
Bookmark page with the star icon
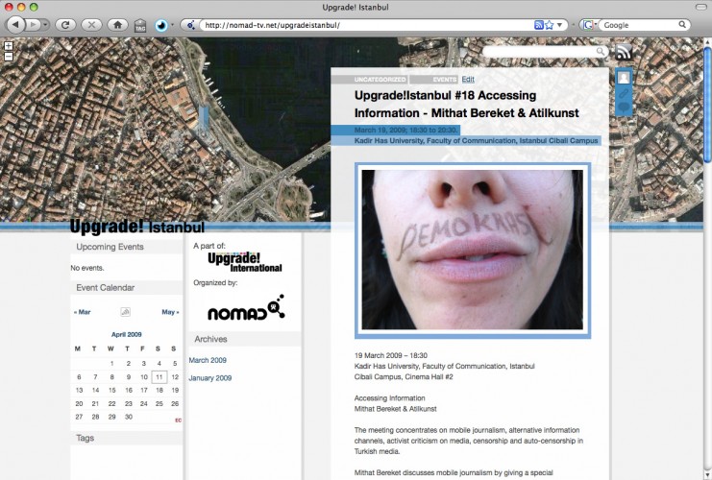pyautogui.click(x=550, y=25)
